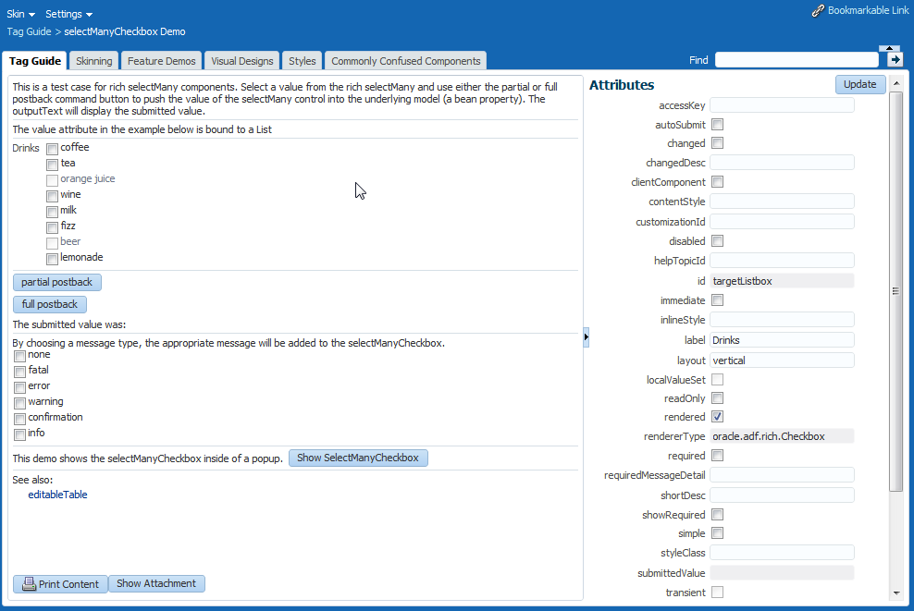Image resolution: width=914 pixels, height=611 pixels.
Task: Click the Attributes scrollbar down arrow
Action: (x=895, y=593)
